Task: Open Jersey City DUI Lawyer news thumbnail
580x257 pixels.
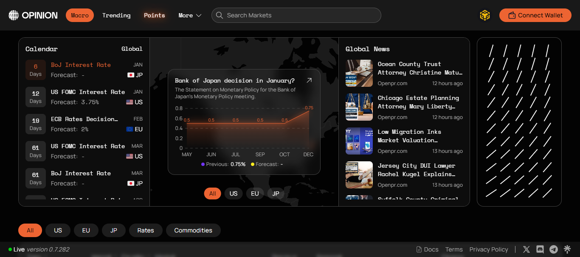Action: point(359,175)
